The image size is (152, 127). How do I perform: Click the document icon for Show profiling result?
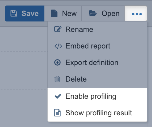57,113
